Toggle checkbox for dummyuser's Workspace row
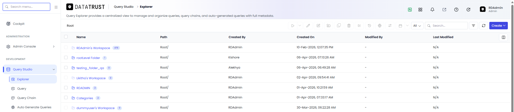Viewport: 514px width, 112px height. tap(66, 107)
